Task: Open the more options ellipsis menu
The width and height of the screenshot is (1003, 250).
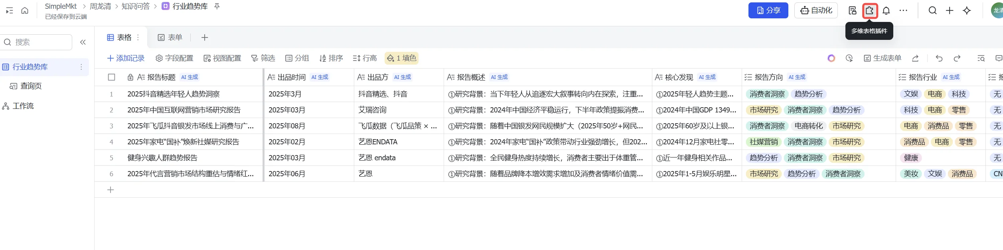Action: click(903, 11)
